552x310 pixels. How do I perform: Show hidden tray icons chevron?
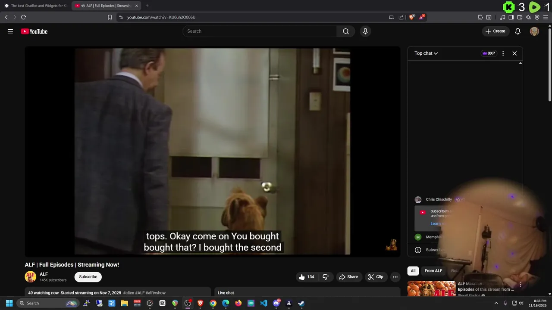496,303
